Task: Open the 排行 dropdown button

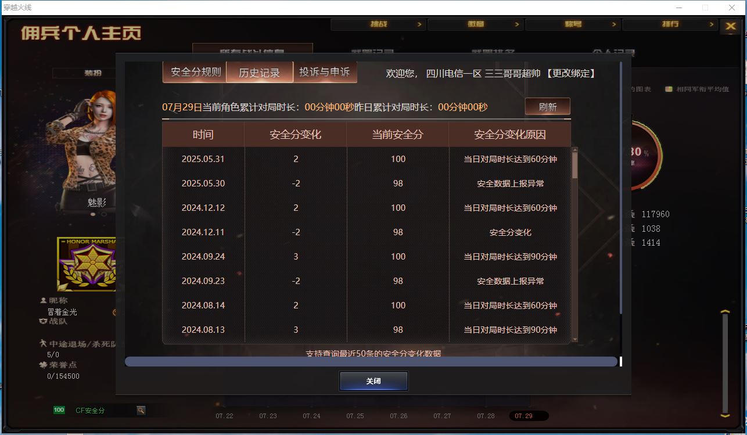Action: click(669, 24)
